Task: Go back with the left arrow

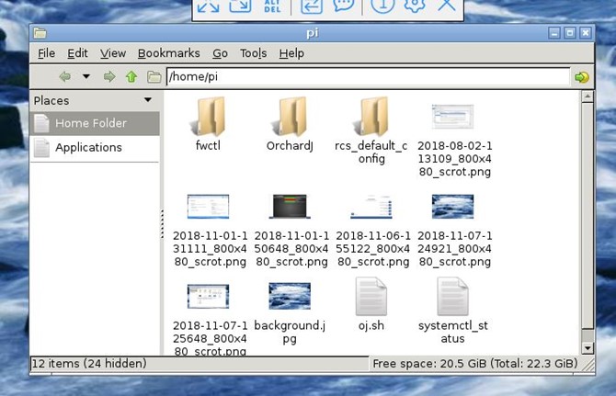Action: (65, 76)
